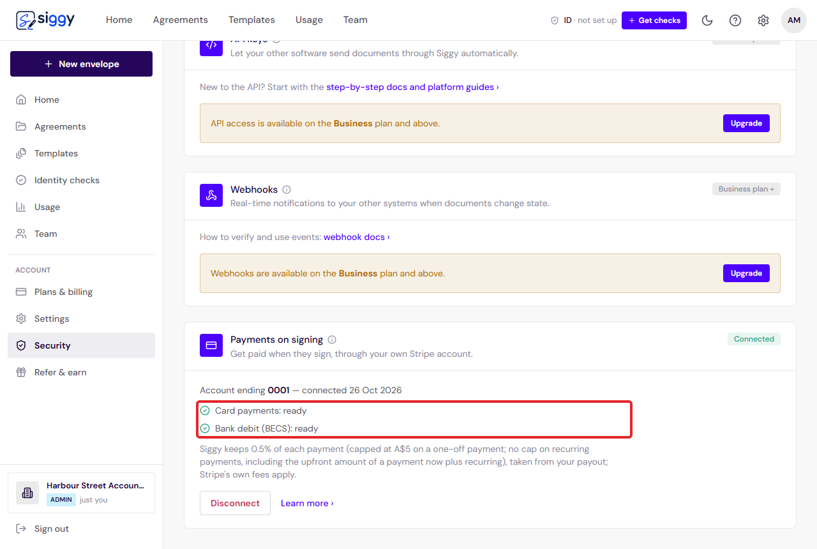This screenshot has width=817, height=549.
Task: Open the webhook docs link
Action: coord(357,237)
